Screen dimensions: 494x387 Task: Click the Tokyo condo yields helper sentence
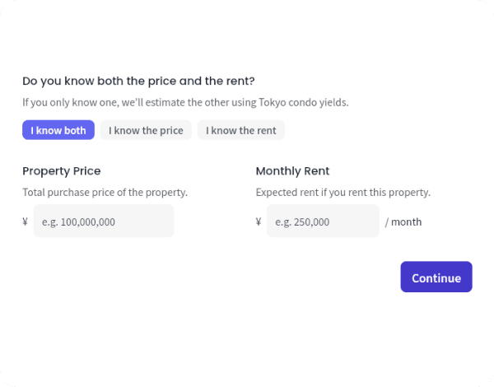[185, 103]
